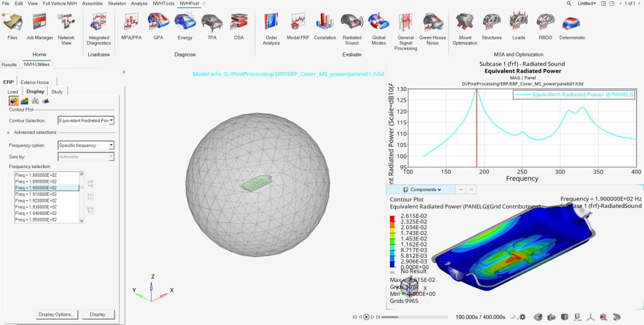Click the animation timeline slider
This screenshot has width=644, height=325.
(x=414, y=317)
